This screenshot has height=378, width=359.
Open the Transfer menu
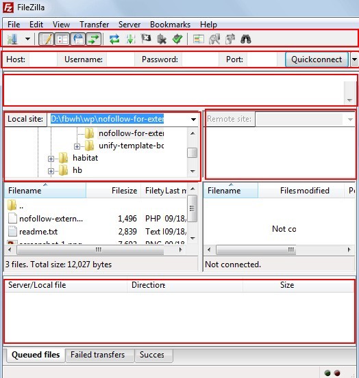point(95,25)
